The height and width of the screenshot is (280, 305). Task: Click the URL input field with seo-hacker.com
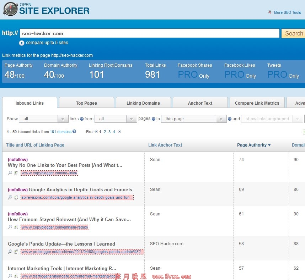click(149, 33)
